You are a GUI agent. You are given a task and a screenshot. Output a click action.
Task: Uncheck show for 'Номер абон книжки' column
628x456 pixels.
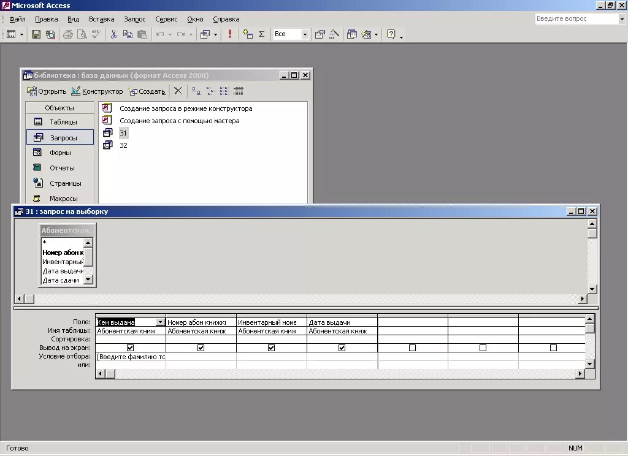coord(201,348)
